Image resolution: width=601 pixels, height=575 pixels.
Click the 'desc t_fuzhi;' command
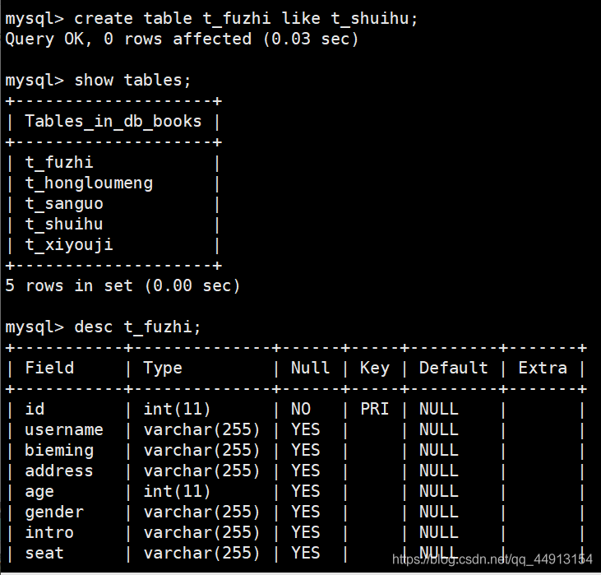(137, 327)
